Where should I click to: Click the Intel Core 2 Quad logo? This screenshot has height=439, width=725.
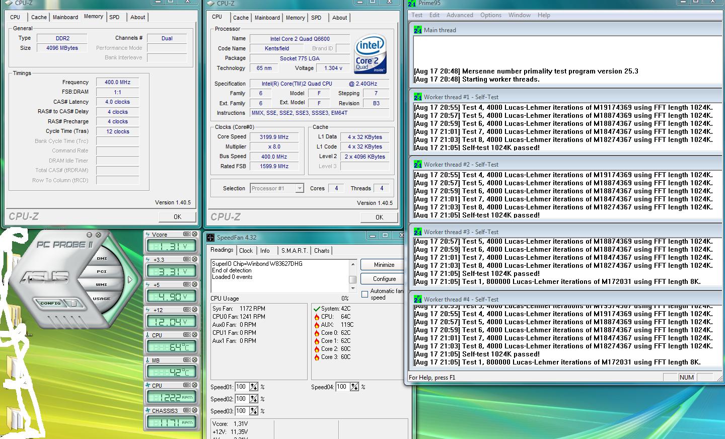tap(370, 54)
